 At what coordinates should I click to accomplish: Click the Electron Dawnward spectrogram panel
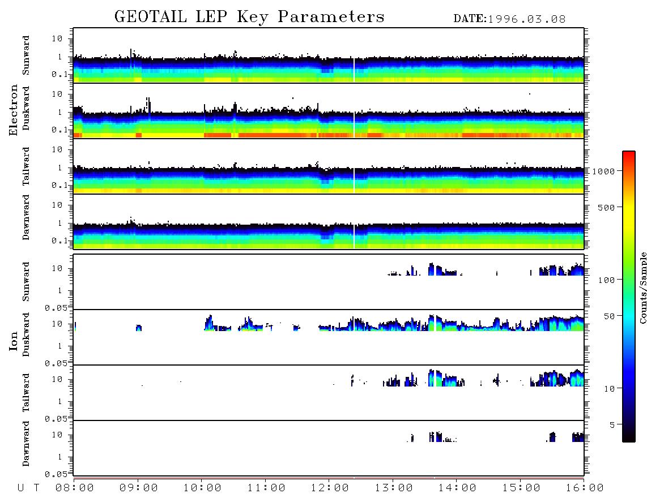coord(329,222)
